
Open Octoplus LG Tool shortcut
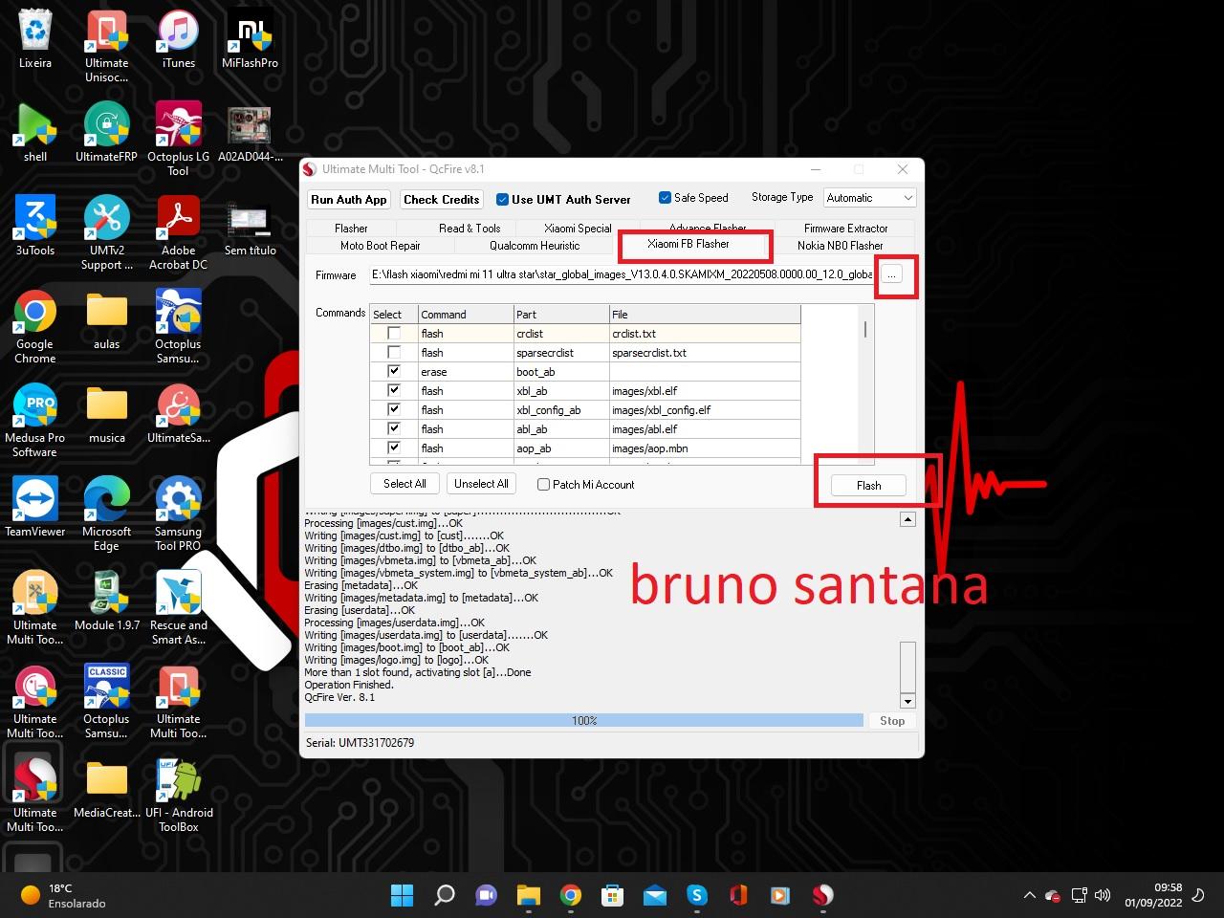click(x=178, y=140)
